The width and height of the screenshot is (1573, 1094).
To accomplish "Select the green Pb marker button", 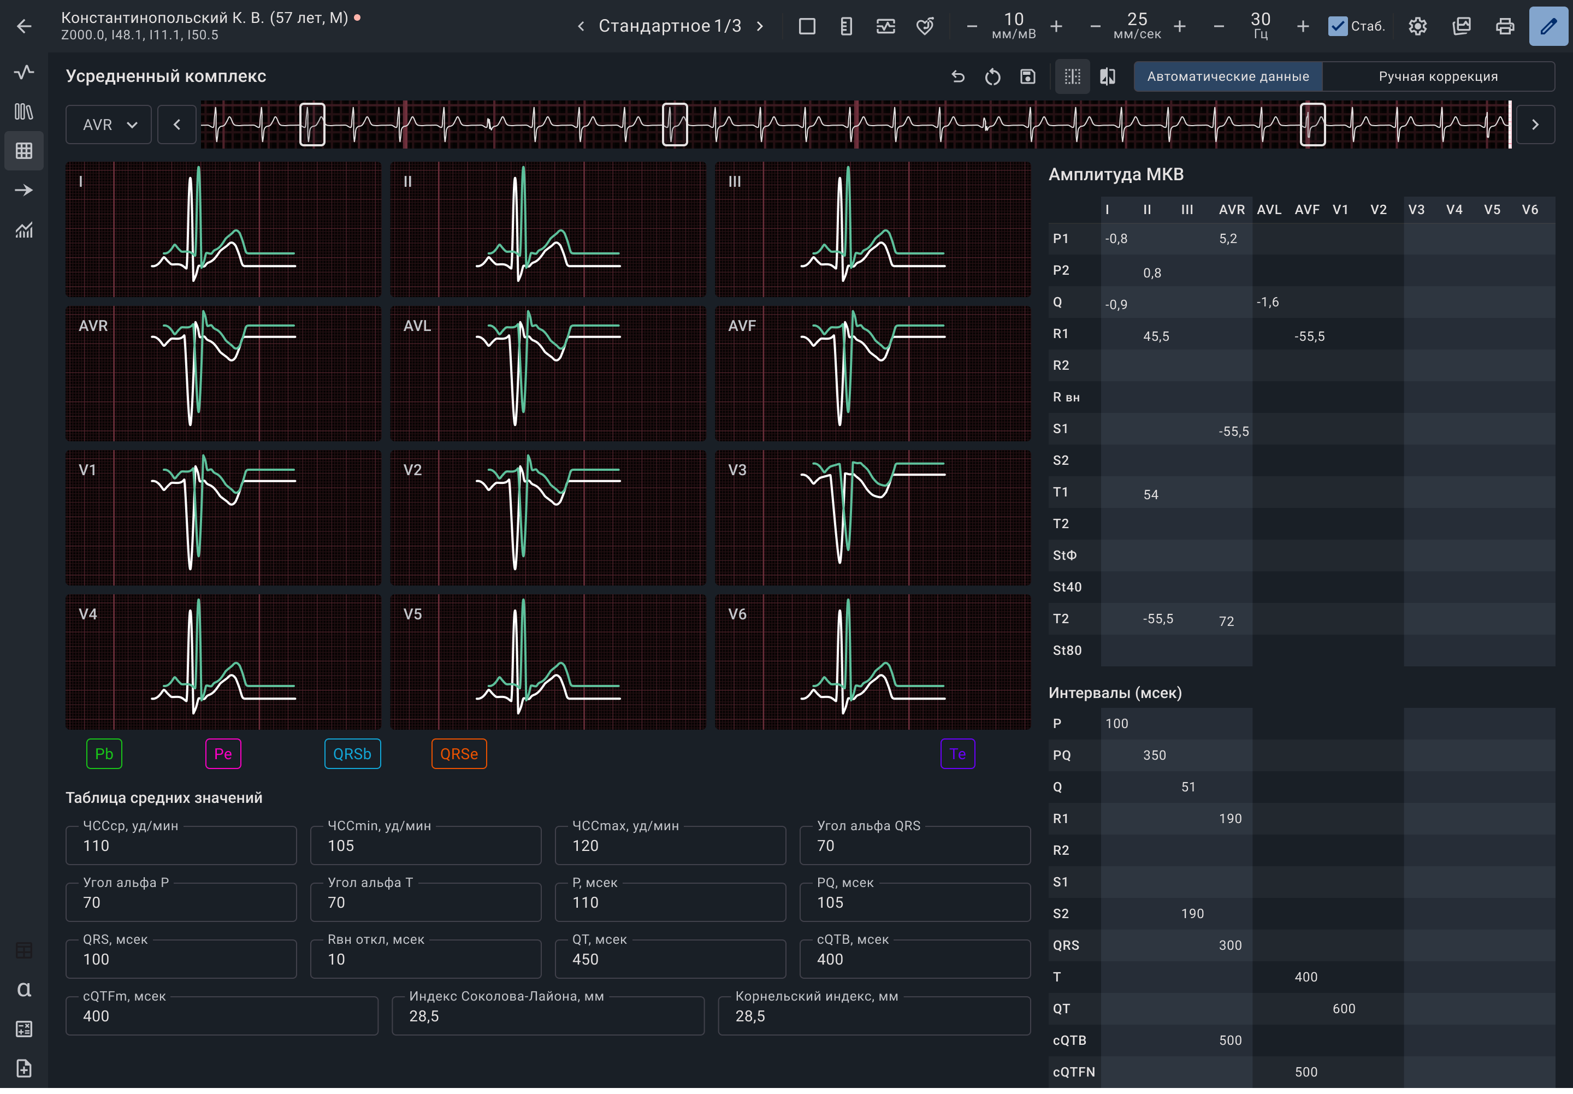I will (104, 754).
